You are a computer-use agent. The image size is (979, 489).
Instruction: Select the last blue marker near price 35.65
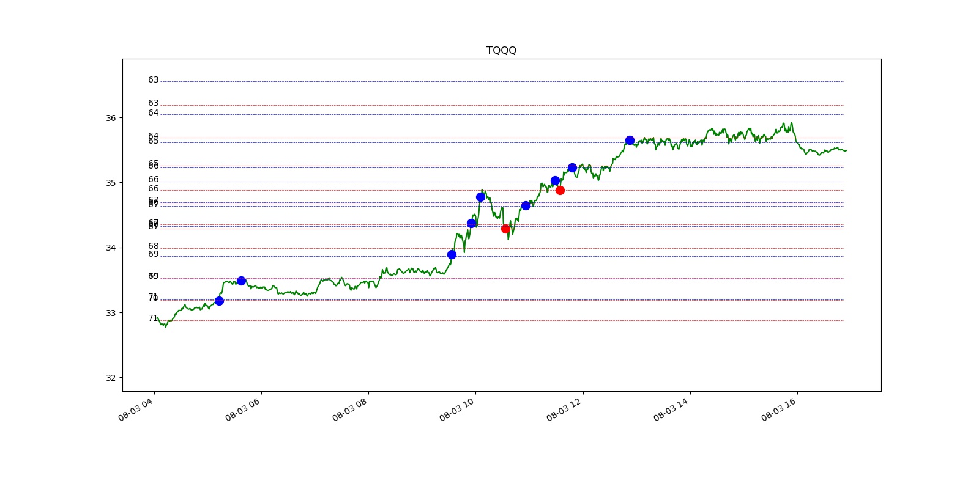[x=630, y=140]
